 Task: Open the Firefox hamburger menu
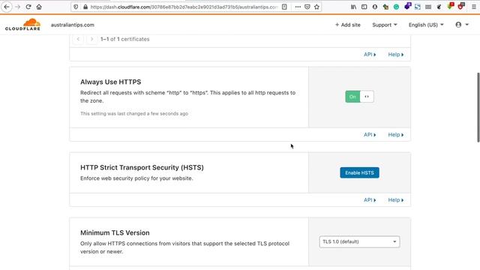[x=474, y=7]
